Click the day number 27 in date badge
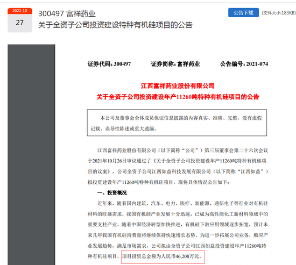 [20, 23]
